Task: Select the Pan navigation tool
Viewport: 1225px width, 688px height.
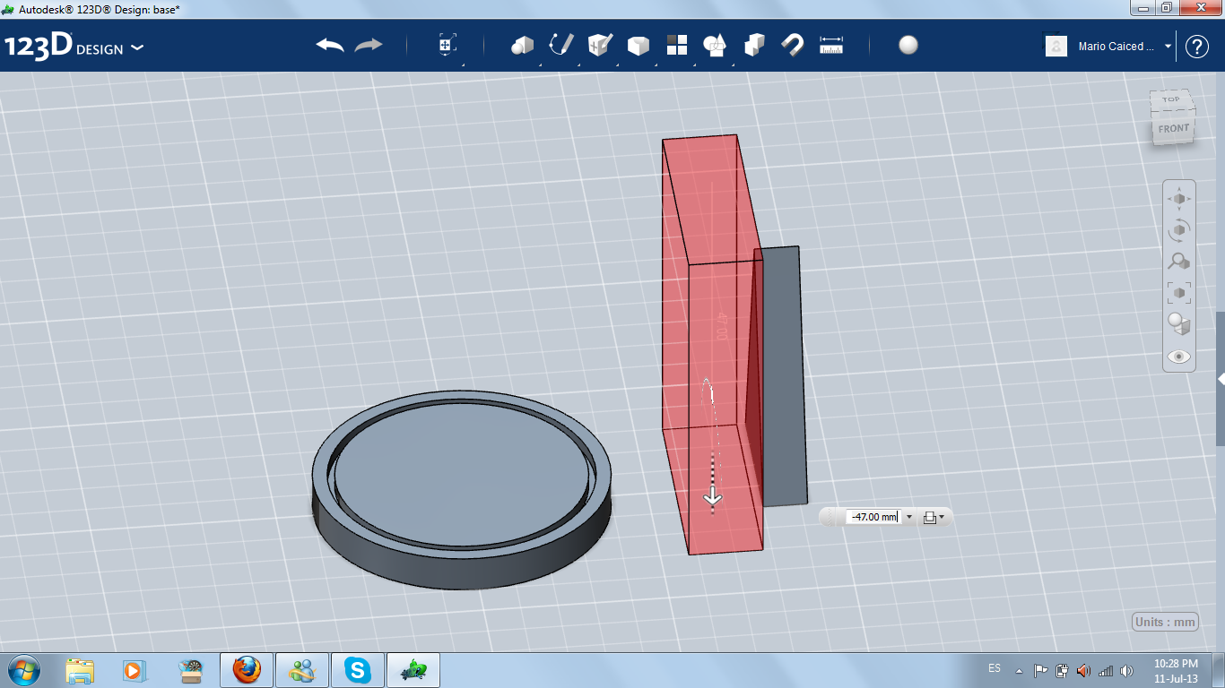Action: coord(1179,199)
